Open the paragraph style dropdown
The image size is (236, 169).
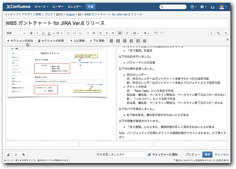click(16, 33)
